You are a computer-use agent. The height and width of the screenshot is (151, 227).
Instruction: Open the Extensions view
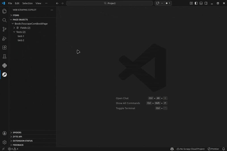pyautogui.click(x=4, y=48)
